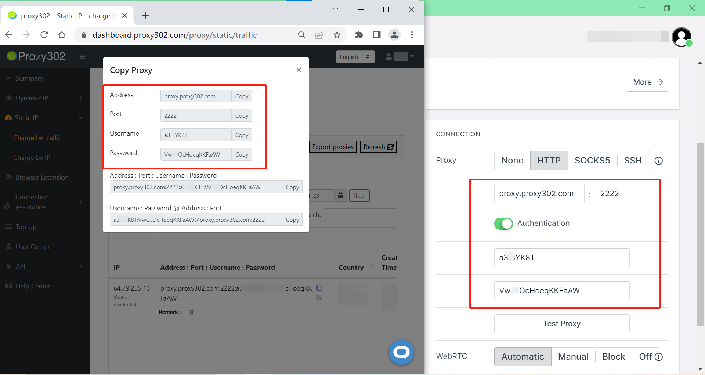
Task: Expand API sidebar menu
Action: click(x=45, y=266)
